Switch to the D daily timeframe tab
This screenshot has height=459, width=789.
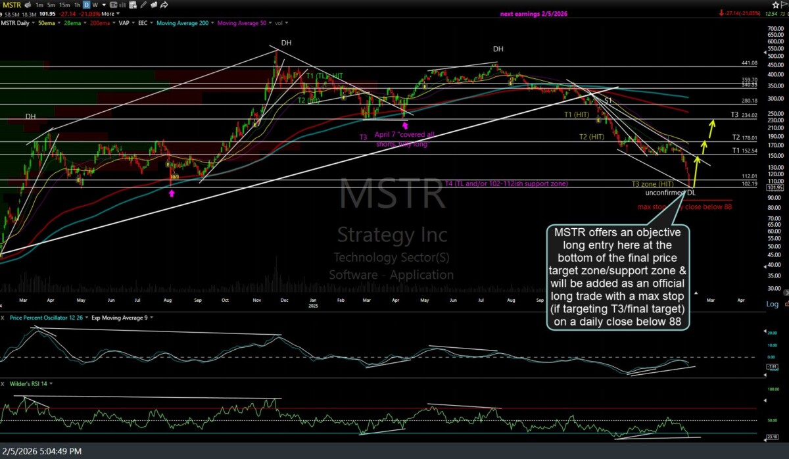[x=85, y=5]
